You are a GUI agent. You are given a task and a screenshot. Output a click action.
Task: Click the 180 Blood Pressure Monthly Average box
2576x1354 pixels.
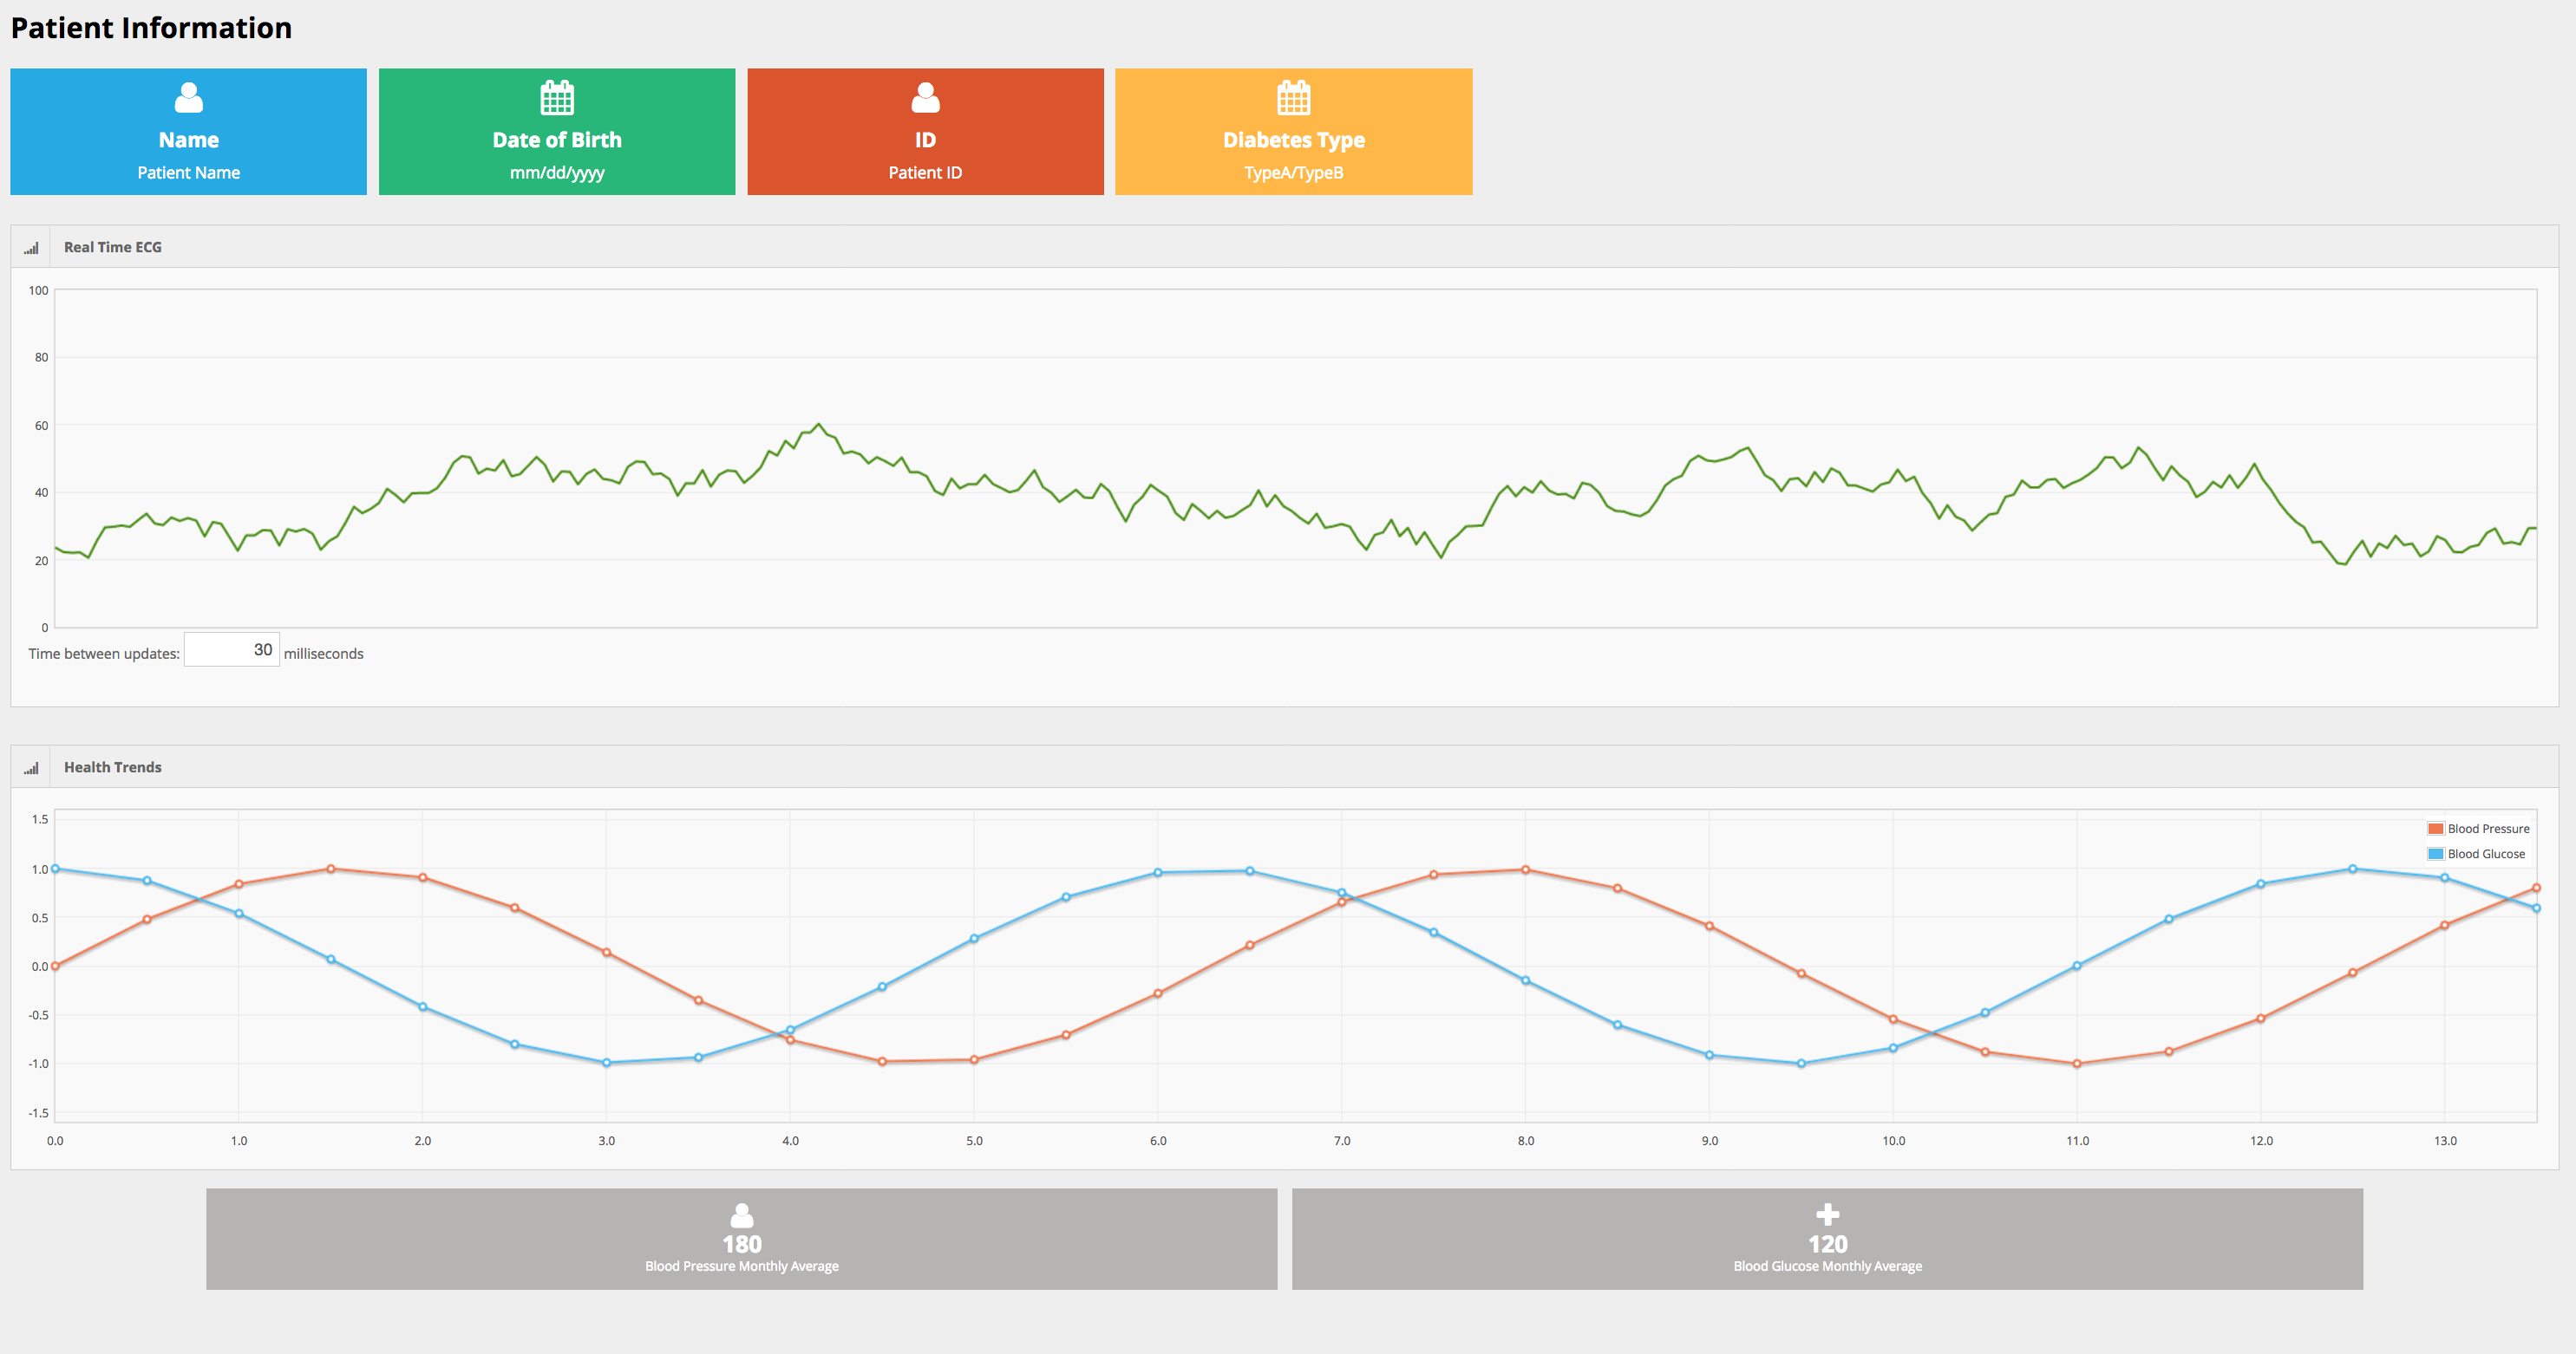point(741,1244)
